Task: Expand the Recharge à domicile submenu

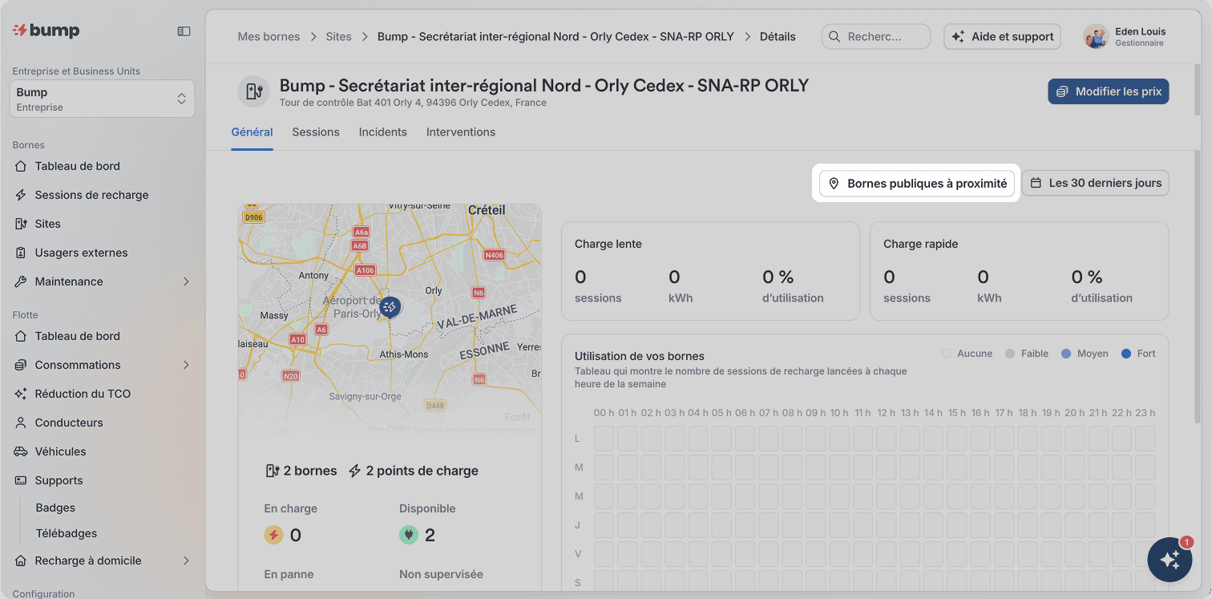Action: click(x=186, y=561)
